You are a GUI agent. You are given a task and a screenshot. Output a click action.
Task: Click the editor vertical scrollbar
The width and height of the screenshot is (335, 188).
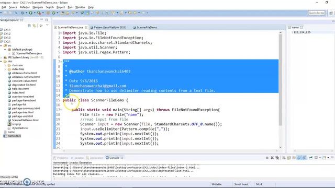281,79
